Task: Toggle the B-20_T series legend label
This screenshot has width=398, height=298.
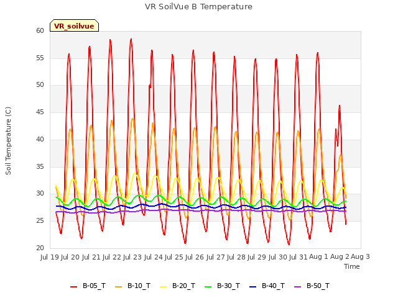Action: (x=183, y=286)
